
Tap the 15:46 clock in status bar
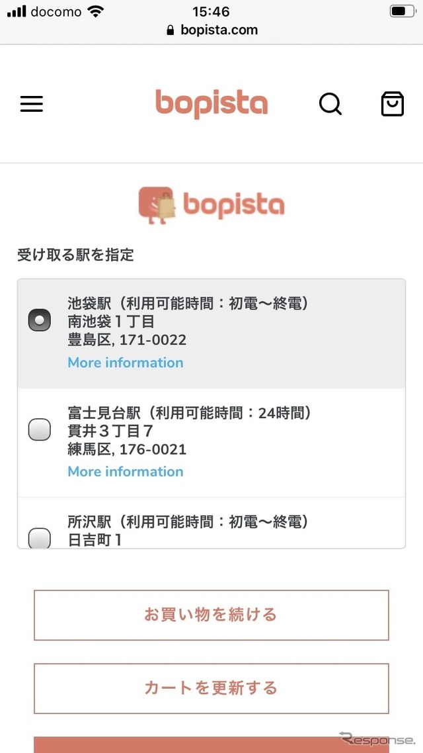point(211,11)
